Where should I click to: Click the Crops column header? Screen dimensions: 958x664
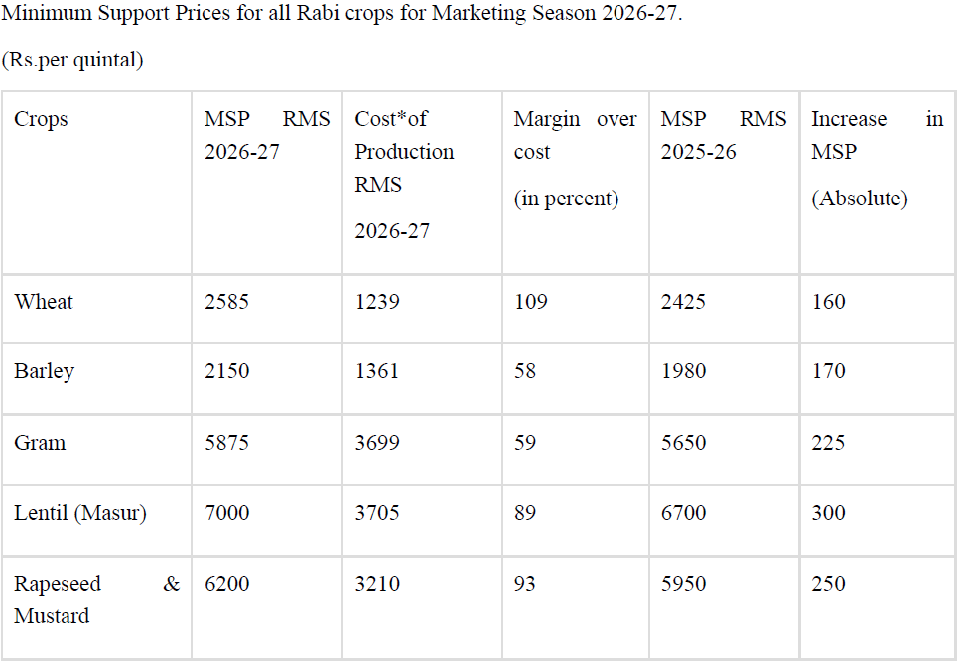(x=41, y=119)
